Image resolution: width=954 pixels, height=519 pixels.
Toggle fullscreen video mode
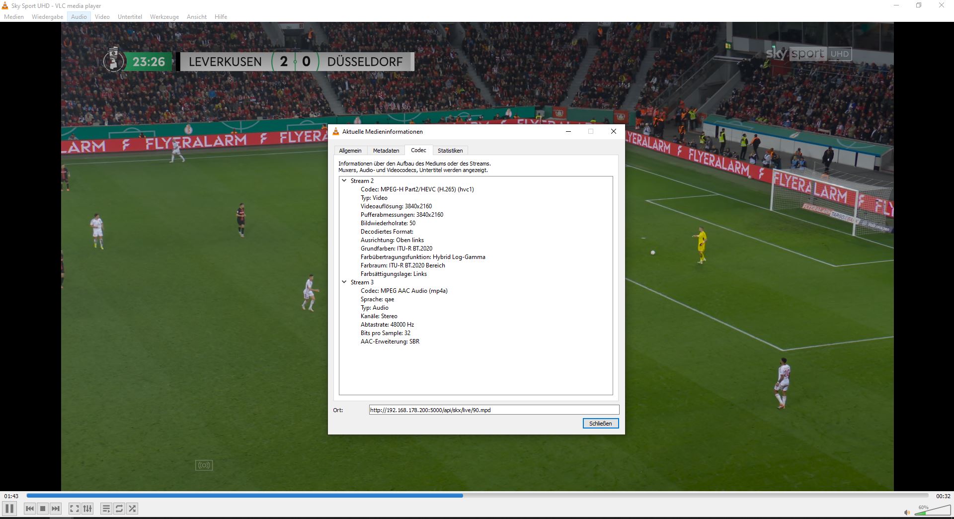point(74,509)
